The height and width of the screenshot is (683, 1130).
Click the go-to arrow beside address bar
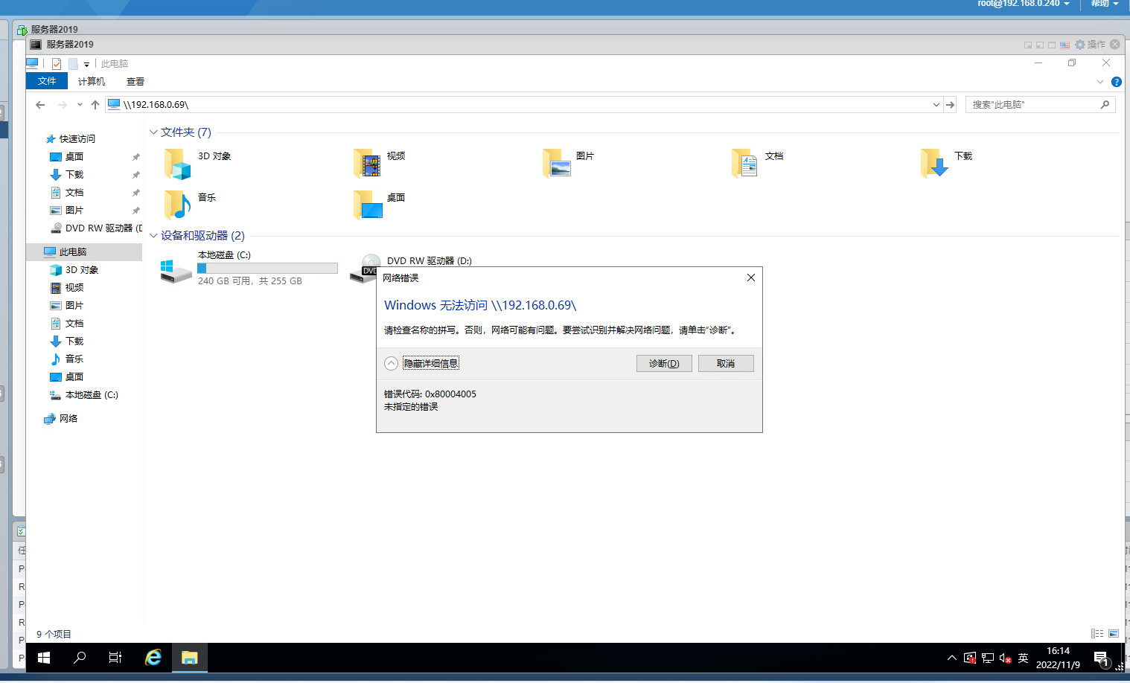pos(950,105)
